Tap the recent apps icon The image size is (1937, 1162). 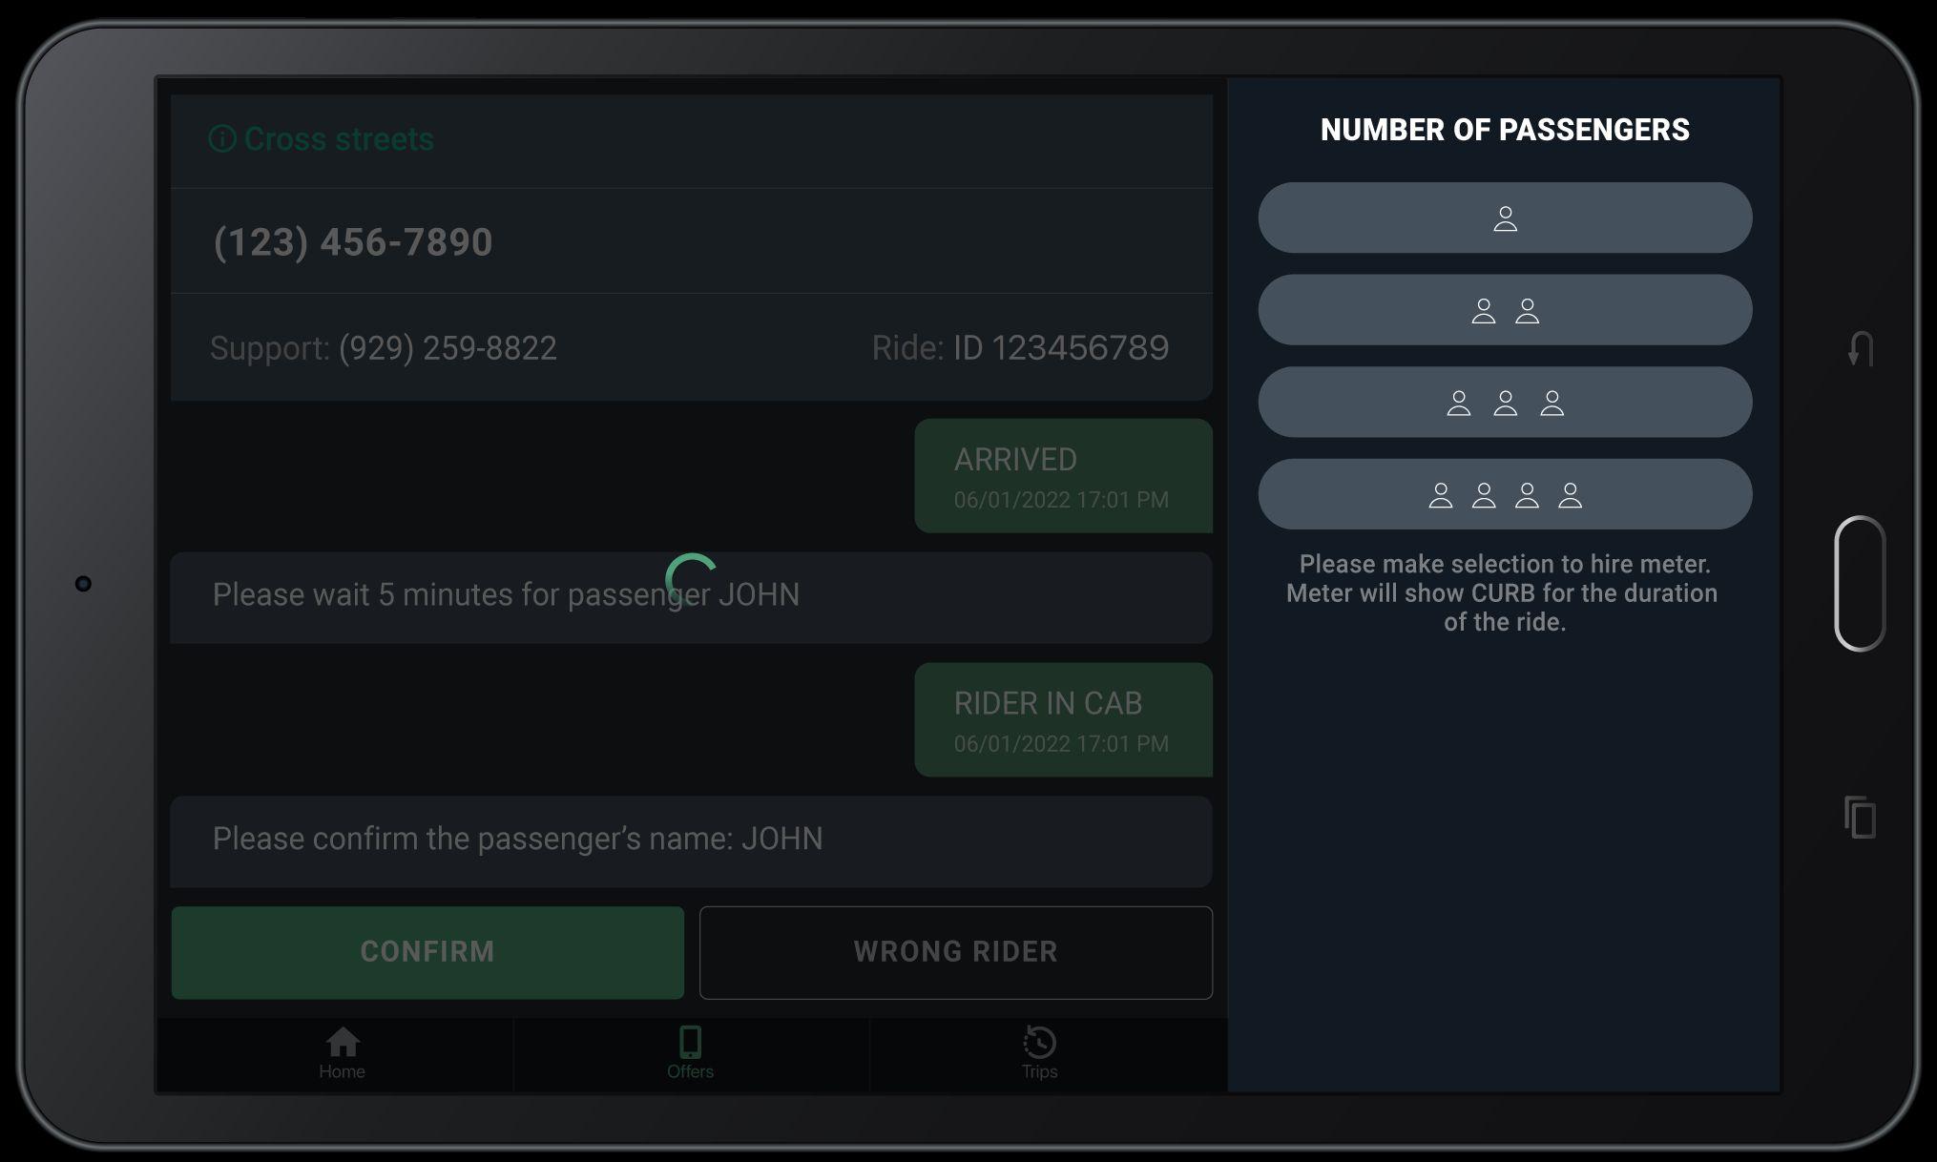1860,818
